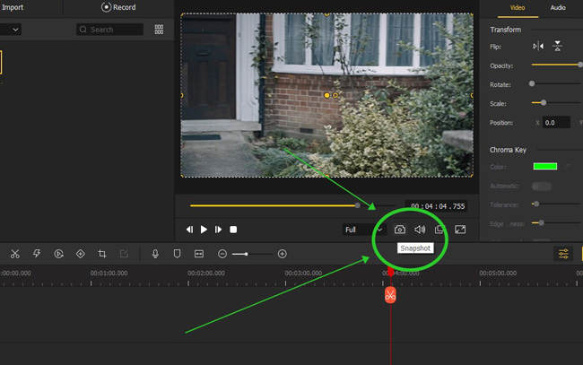Click the marker shield icon
Viewport: 583px width, 365px height.
click(x=177, y=254)
